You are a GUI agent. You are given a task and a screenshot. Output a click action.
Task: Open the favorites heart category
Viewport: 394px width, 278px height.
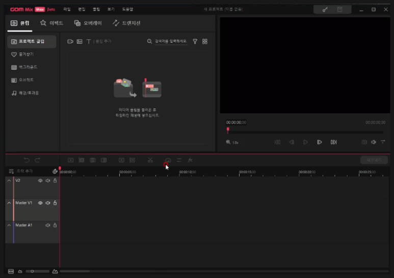click(22, 54)
